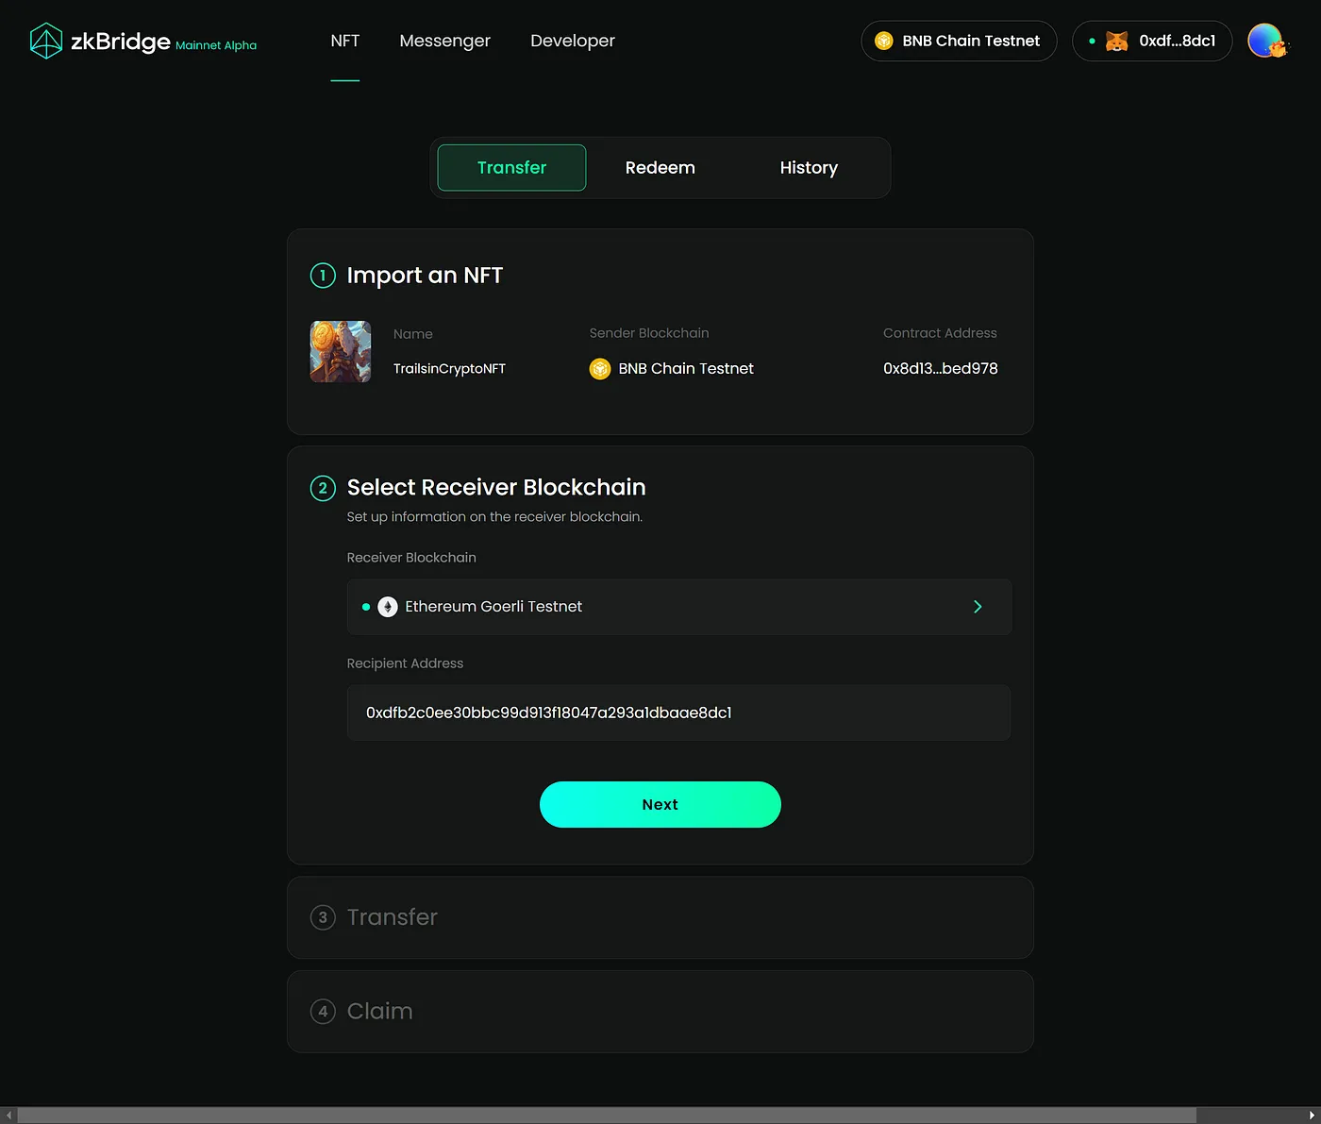Screen dimensions: 1321x1124
Task: Click the Mainnet Alpha label
Action: 216,45
